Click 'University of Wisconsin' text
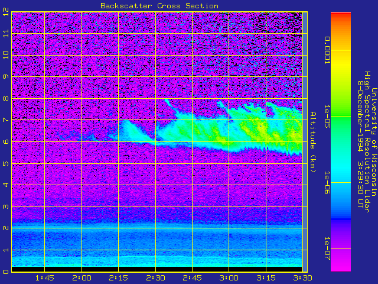The image size is (378, 284). click(374, 142)
